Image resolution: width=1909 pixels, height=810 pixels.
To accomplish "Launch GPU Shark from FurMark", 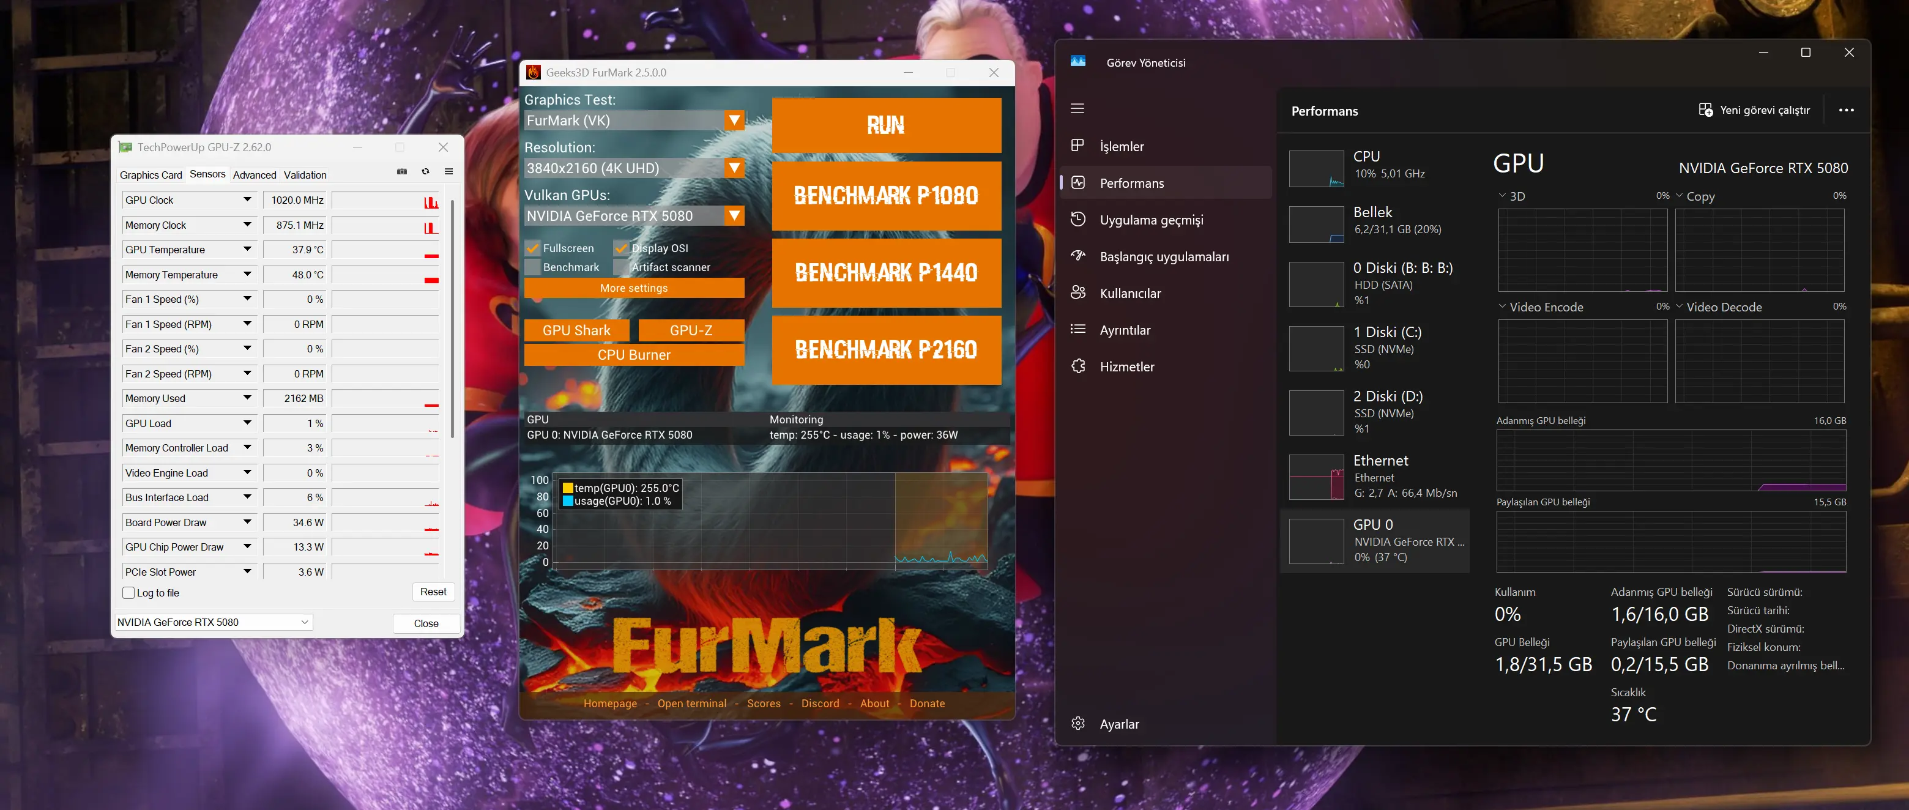I will [x=576, y=330].
